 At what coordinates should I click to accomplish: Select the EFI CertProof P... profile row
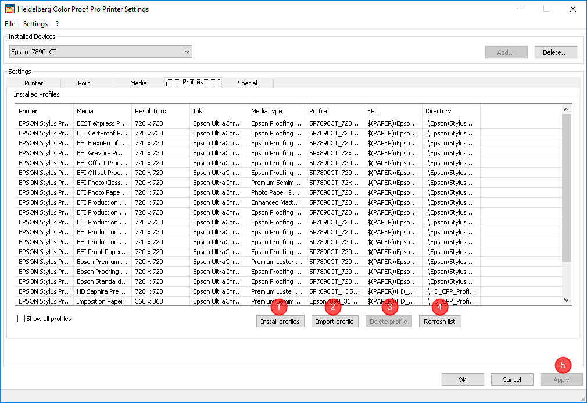click(x=288, y=133)
